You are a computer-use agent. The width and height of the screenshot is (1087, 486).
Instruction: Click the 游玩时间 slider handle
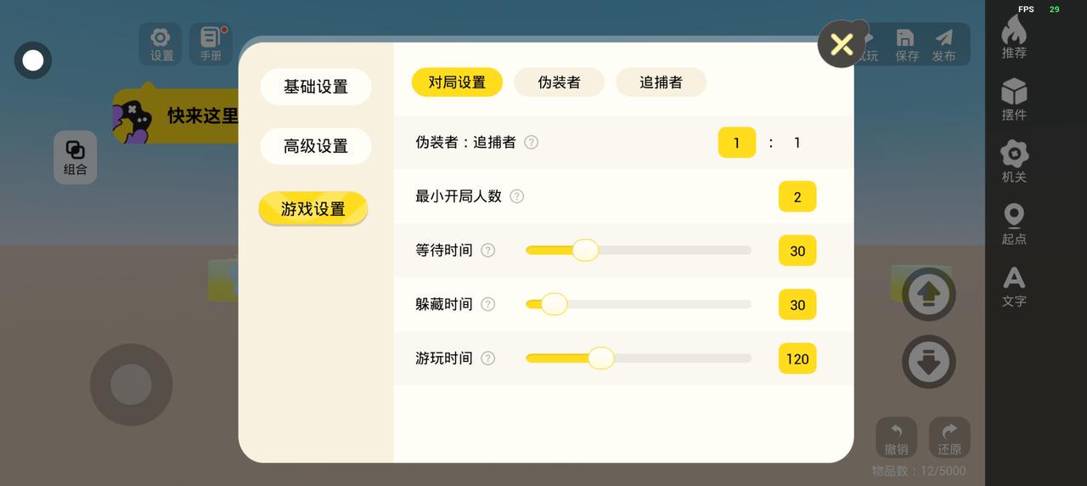[601, 359]
